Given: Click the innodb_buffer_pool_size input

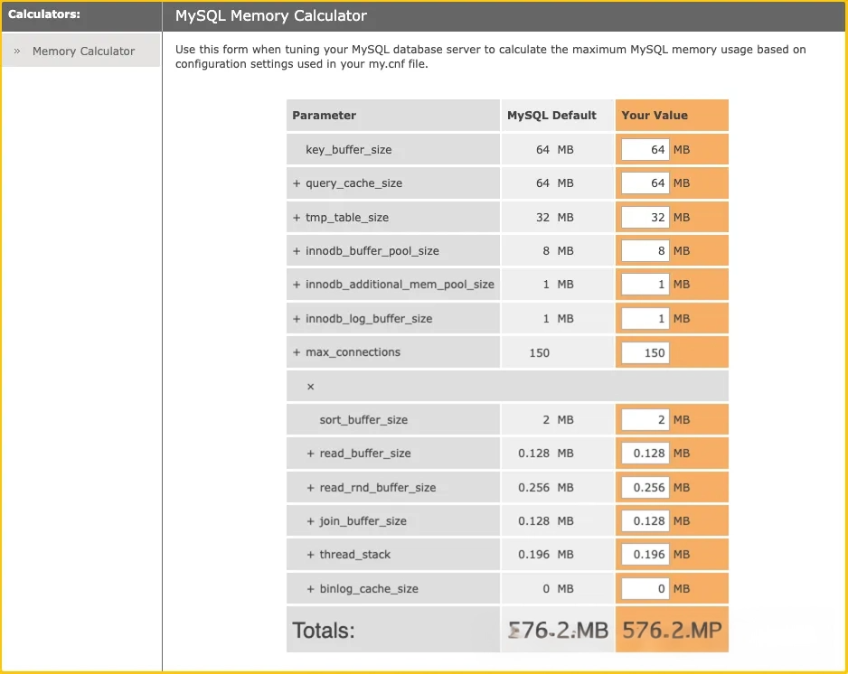Looking at the screenshot, I should click(x=645, y=251).
